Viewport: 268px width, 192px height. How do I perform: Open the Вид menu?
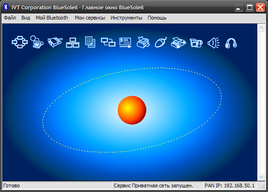26,18
